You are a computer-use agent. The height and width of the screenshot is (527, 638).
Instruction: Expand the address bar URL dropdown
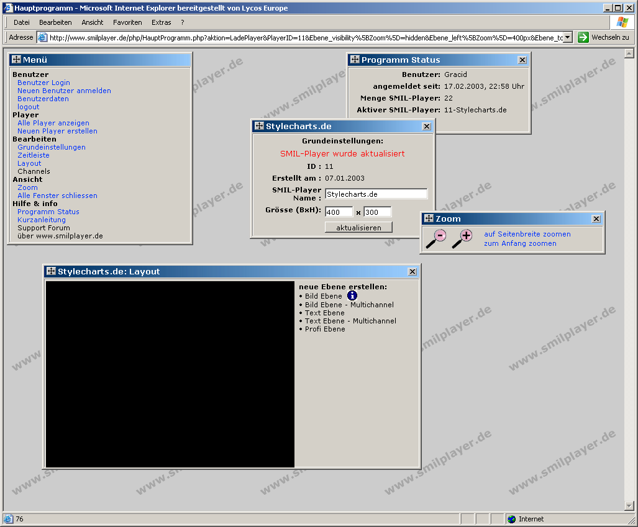click(567, 37)
